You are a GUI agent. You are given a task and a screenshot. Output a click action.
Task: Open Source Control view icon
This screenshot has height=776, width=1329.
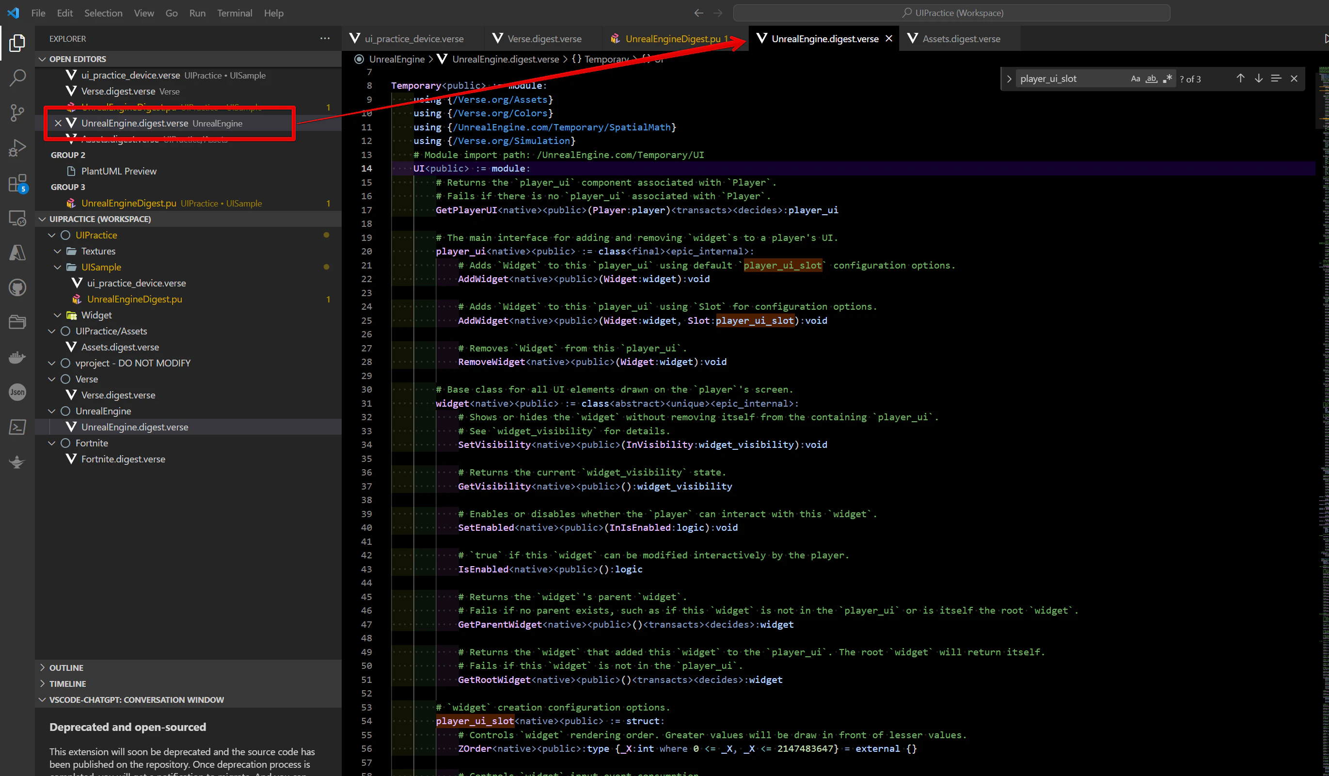point(17,113)
